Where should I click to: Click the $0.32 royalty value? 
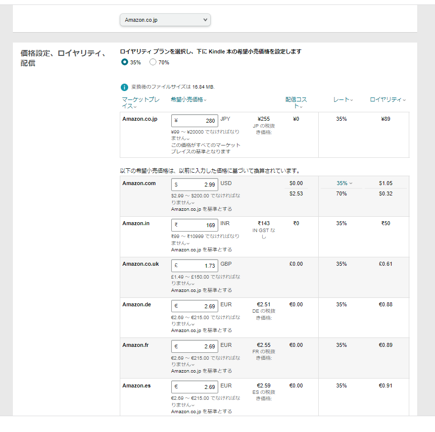tap(386, 193)
